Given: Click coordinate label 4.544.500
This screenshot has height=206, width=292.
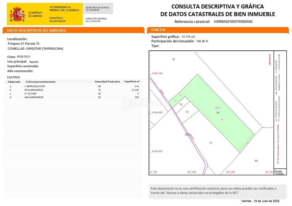Looking at the screenshot, I should point(157,151).
